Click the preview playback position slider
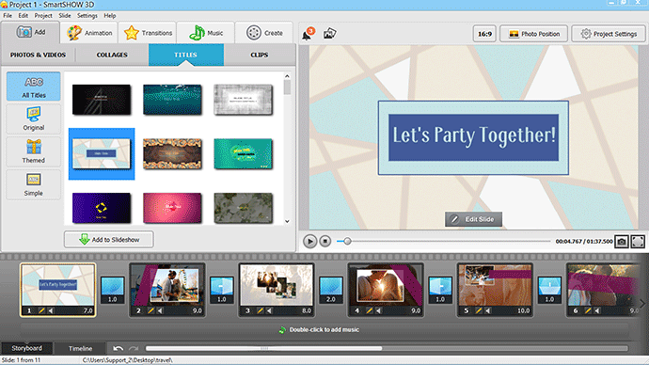This screenshot has height=365, width=649. point(444,241)
